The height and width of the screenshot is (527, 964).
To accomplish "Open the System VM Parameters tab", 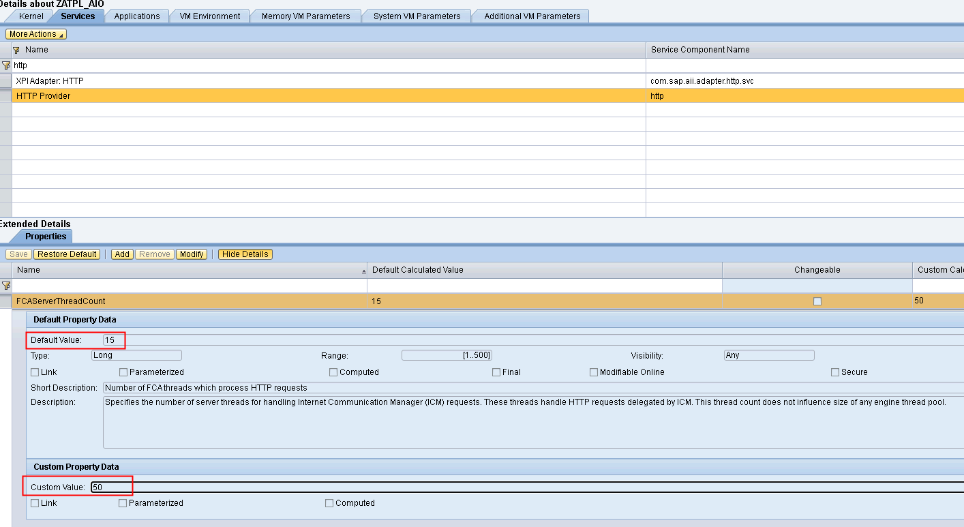I will coord(417,16).
